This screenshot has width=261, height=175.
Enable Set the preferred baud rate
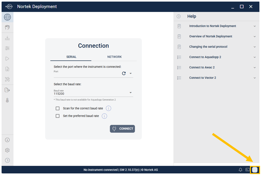[58, 116]
